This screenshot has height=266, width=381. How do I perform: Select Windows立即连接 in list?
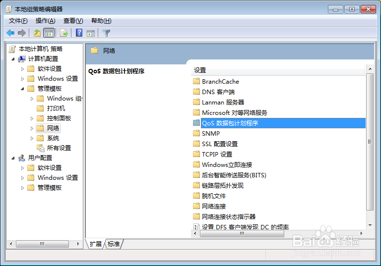(227, 164)
